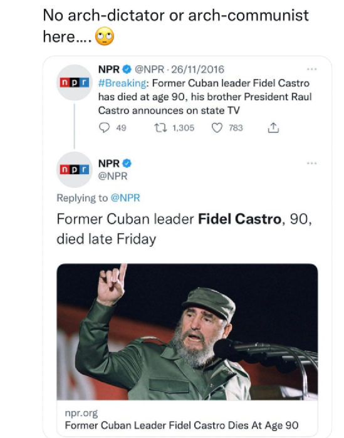Screen dimensions: 344x438
Task: Click the reply's 'Former Cuban leader Fidel Castro' text
Action: tap(169, 219)
